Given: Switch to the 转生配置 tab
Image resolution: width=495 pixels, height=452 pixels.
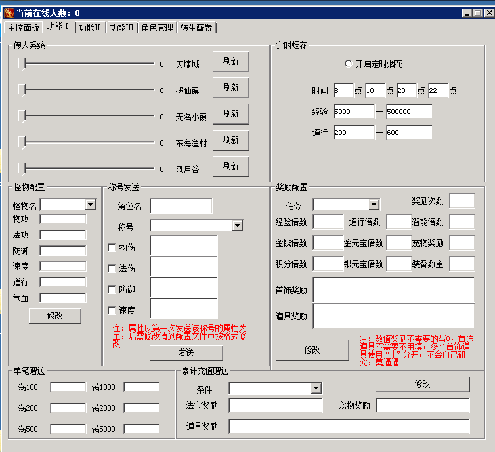Looking at the screenshot, I should click(197, 28).
